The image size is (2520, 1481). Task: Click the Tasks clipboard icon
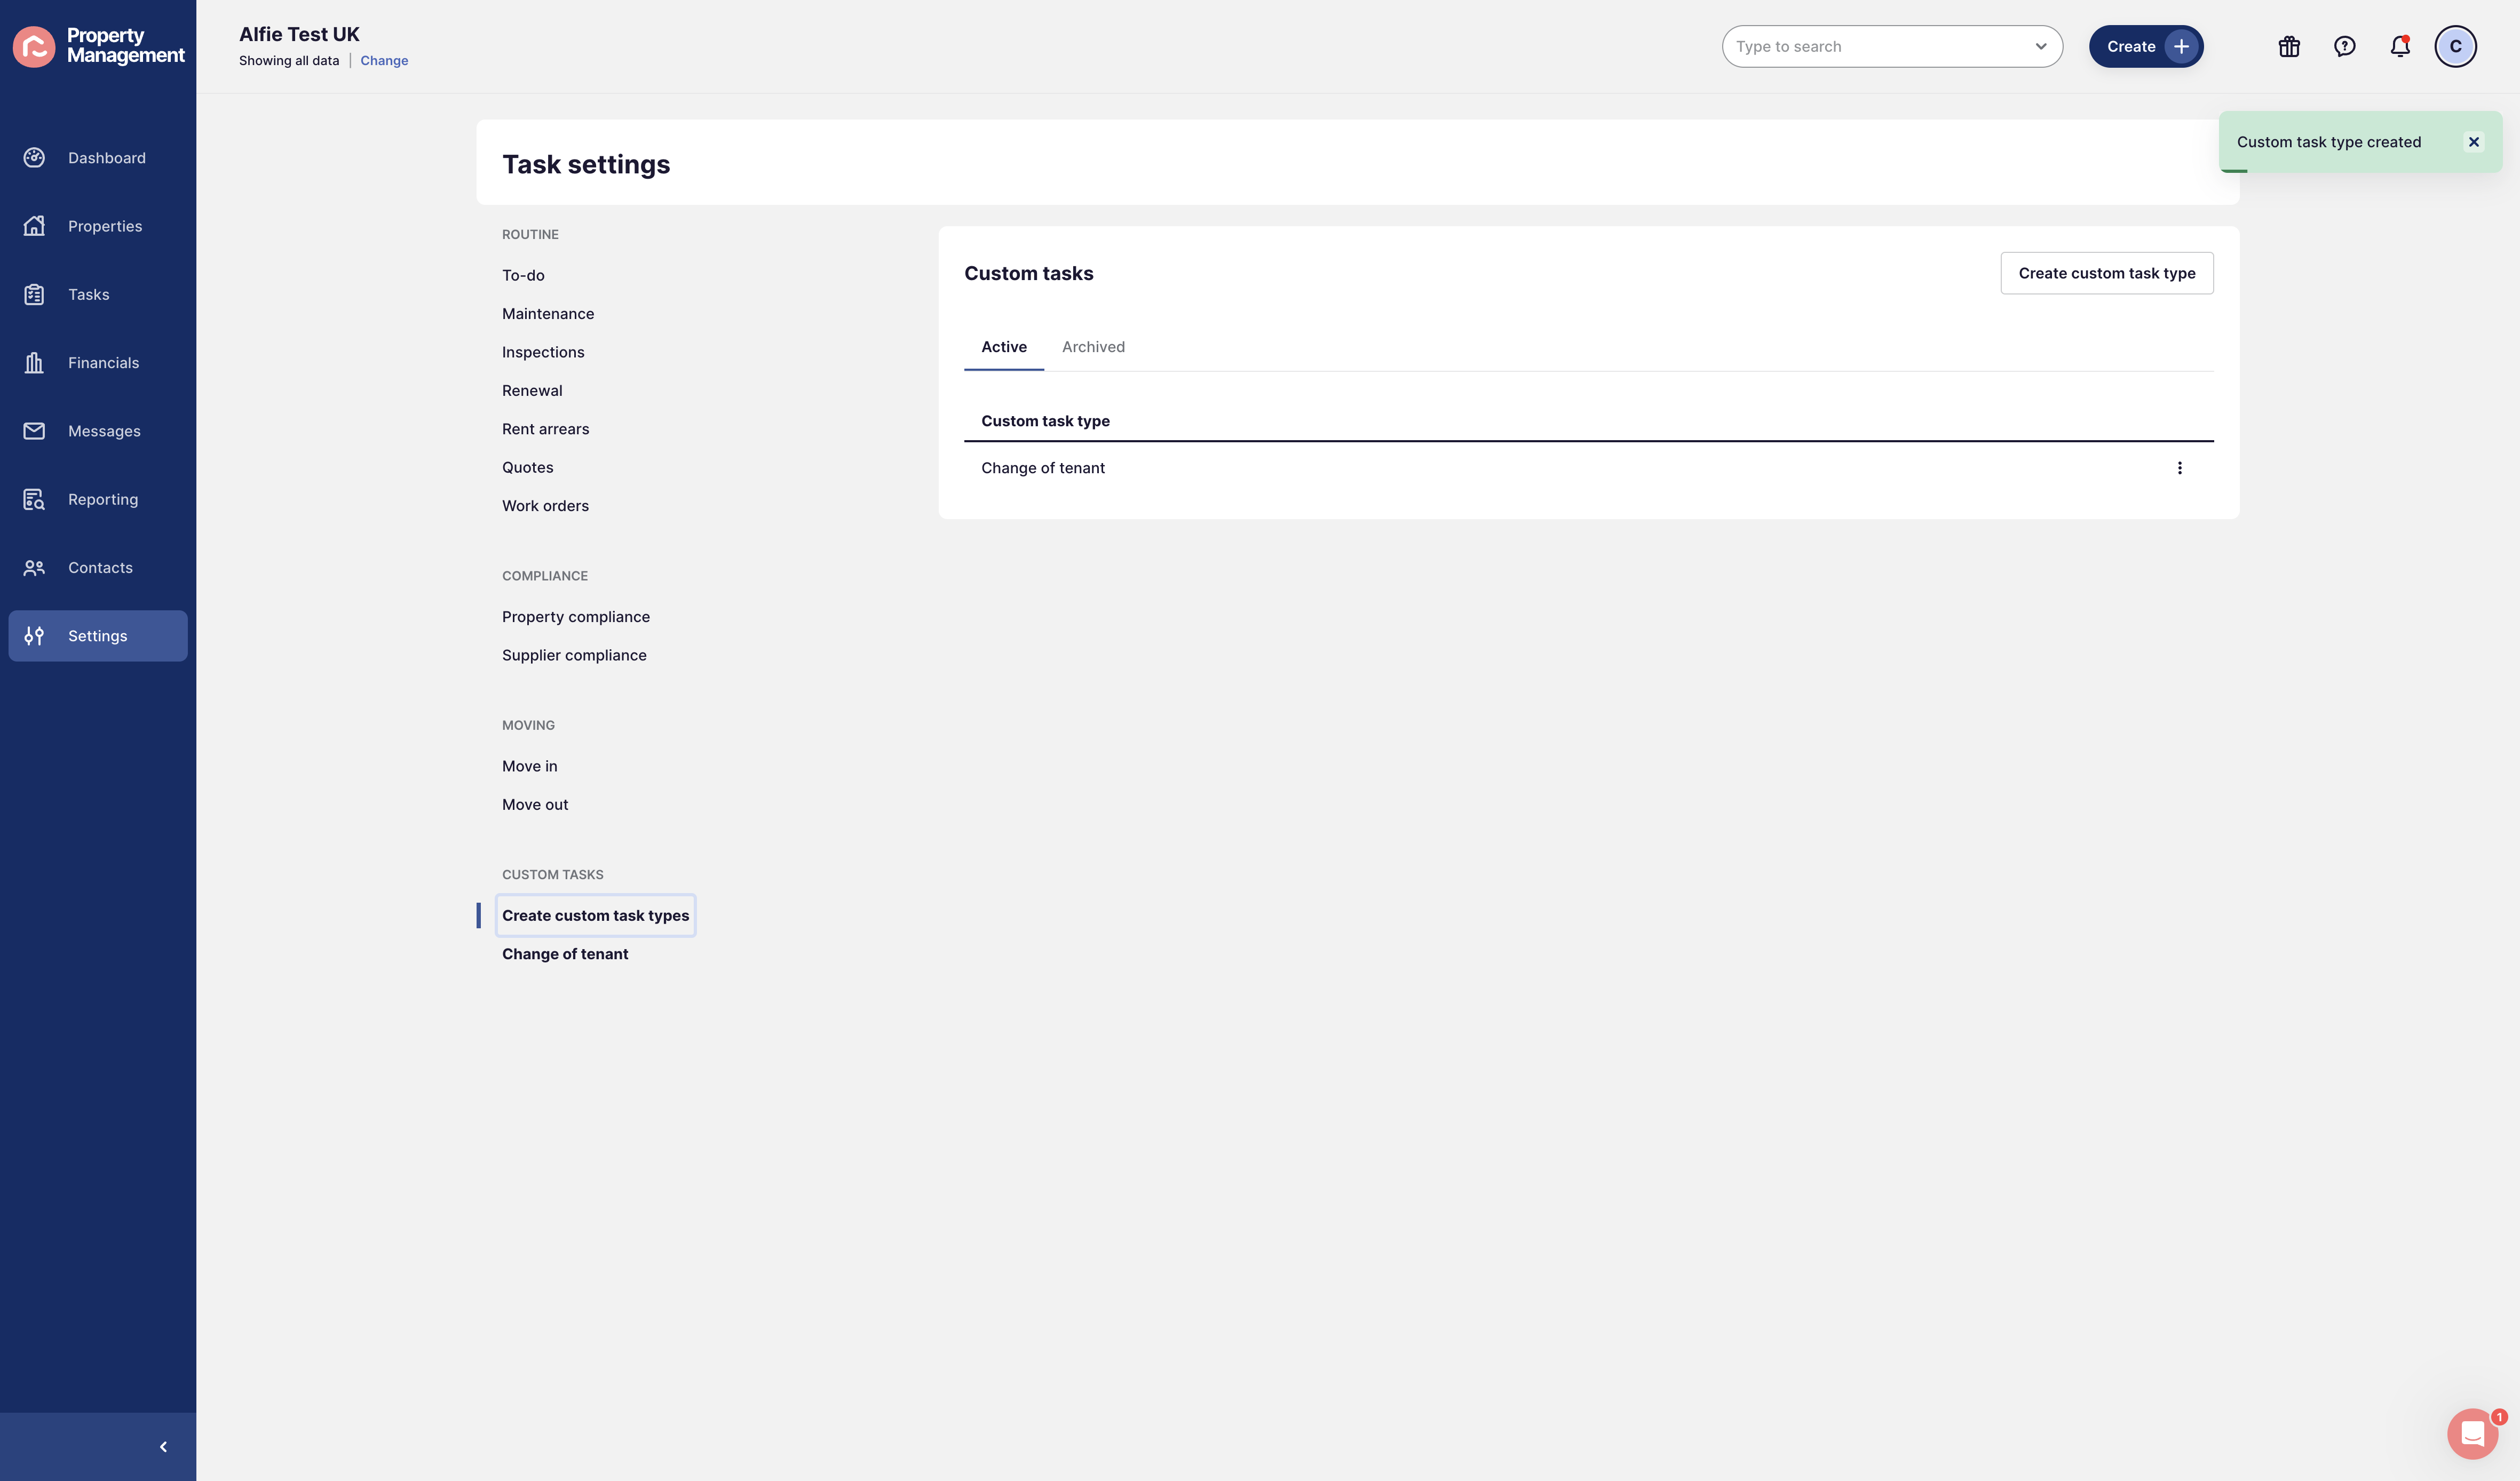34,294
